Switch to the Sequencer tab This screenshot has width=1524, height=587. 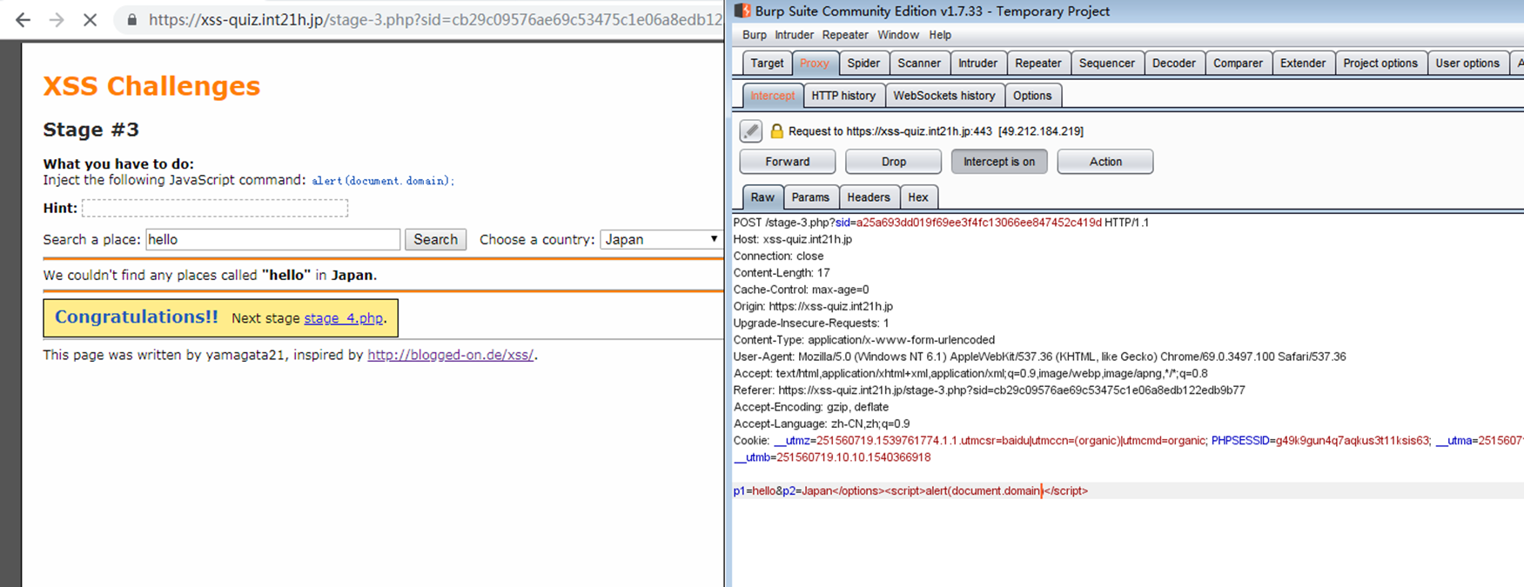coord(1107,63)
